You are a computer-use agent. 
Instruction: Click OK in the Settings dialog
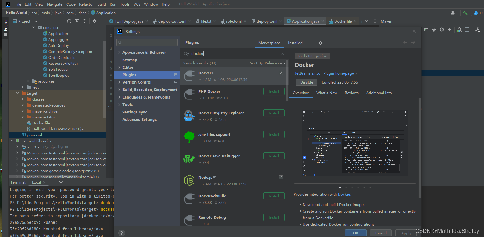pyautogui.click(x=356, y=233)
